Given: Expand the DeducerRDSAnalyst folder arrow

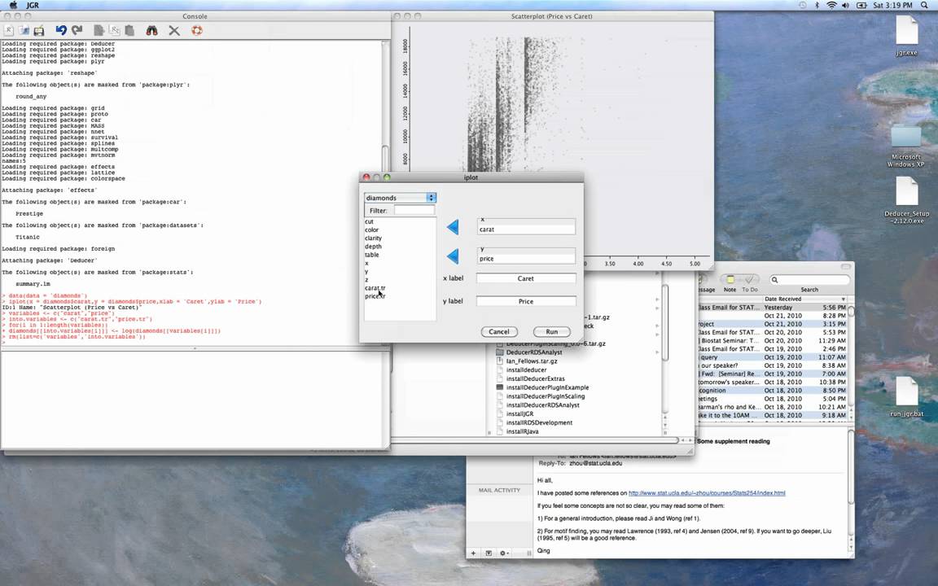Looking at the screenshot, I should (x=657, y=352).
